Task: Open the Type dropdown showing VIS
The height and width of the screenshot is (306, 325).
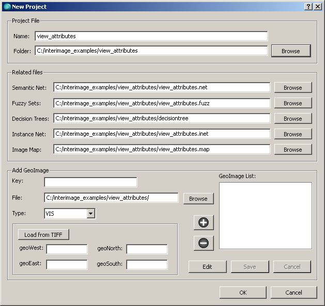Action: 90,213
